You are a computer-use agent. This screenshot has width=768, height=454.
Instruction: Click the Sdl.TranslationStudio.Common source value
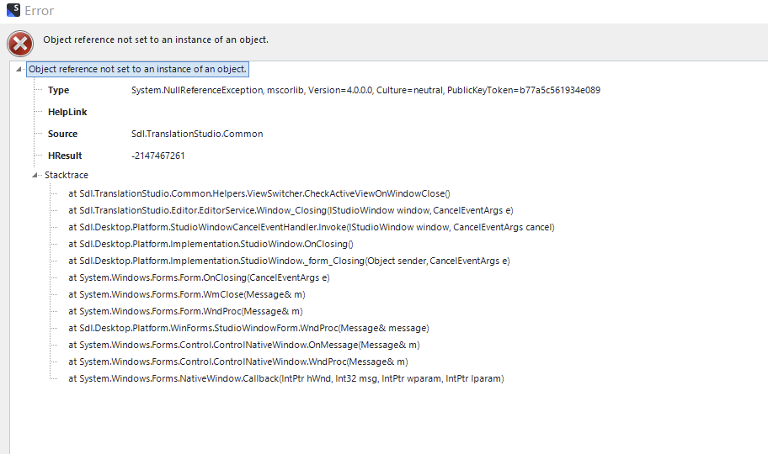[x=197, y=134]
